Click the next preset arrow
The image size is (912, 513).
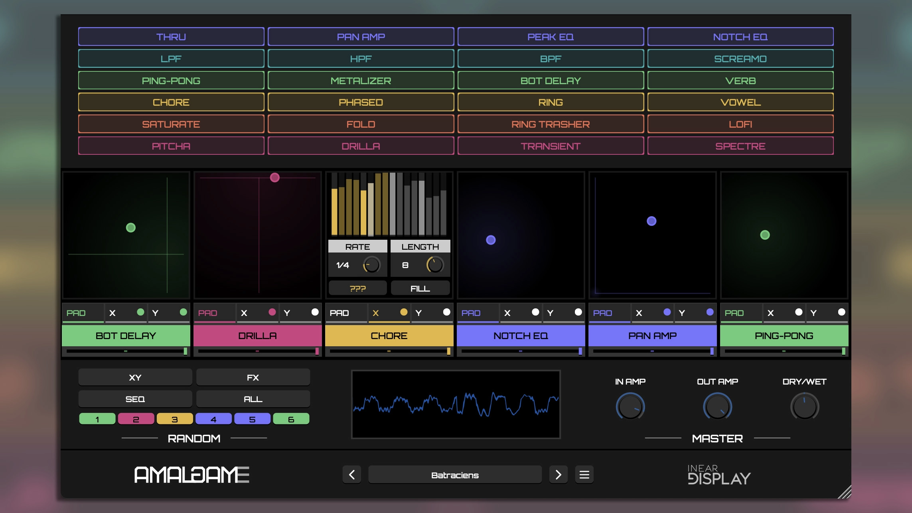click(558, 475)
